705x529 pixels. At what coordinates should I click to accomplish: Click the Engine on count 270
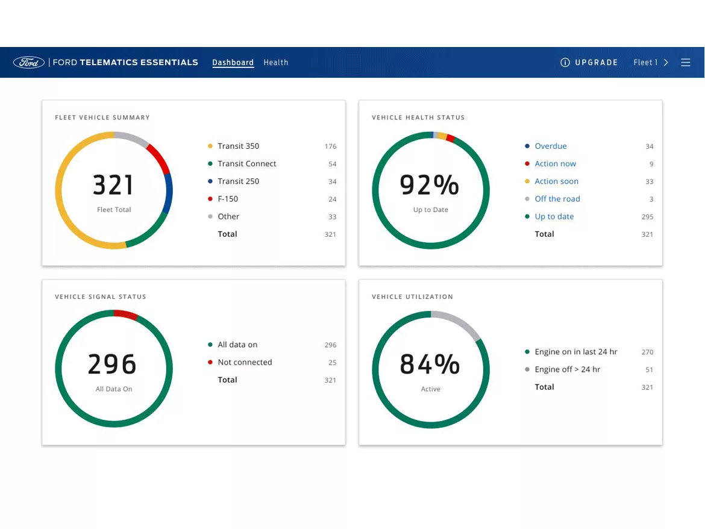pos(647,352)
